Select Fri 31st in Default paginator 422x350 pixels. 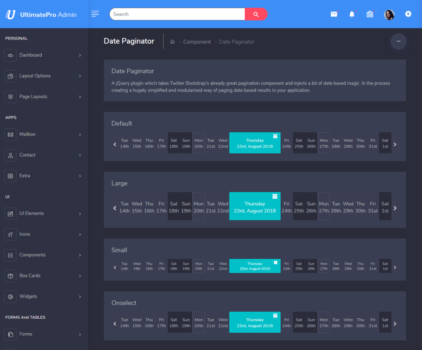[x=373, y=143]
